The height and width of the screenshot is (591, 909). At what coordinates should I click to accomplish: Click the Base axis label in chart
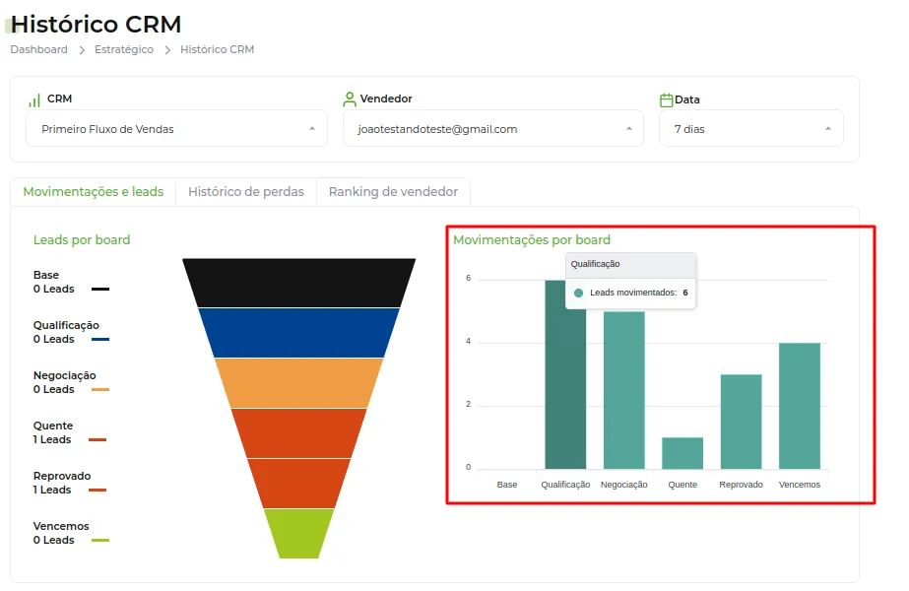(x=506, y=485)
